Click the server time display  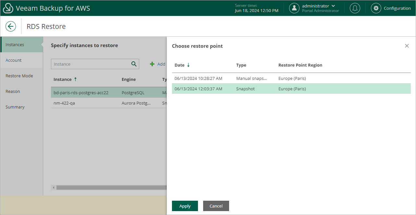[x=256, y=8]
